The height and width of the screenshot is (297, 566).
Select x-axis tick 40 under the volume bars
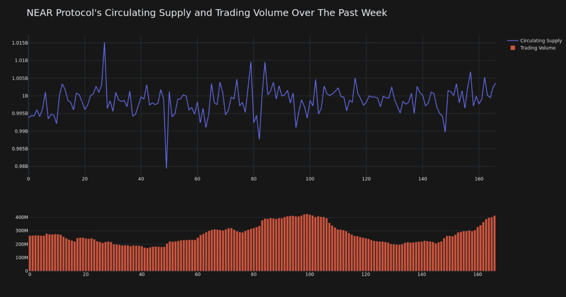pyautogui.click(x=142, y=275)
